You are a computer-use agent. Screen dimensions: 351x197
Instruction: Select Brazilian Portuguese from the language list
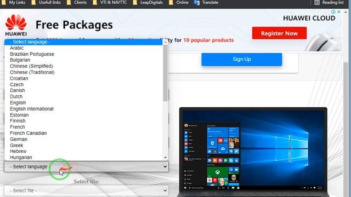(83, 54)
